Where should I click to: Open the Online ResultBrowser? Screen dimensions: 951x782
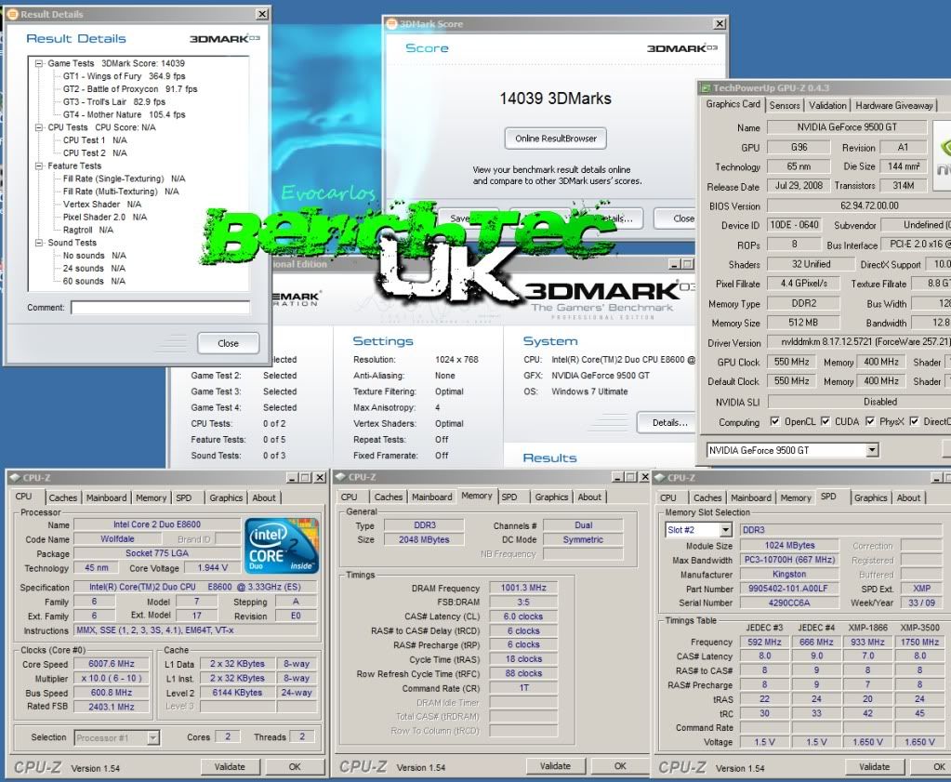click(x=556, y=139)
